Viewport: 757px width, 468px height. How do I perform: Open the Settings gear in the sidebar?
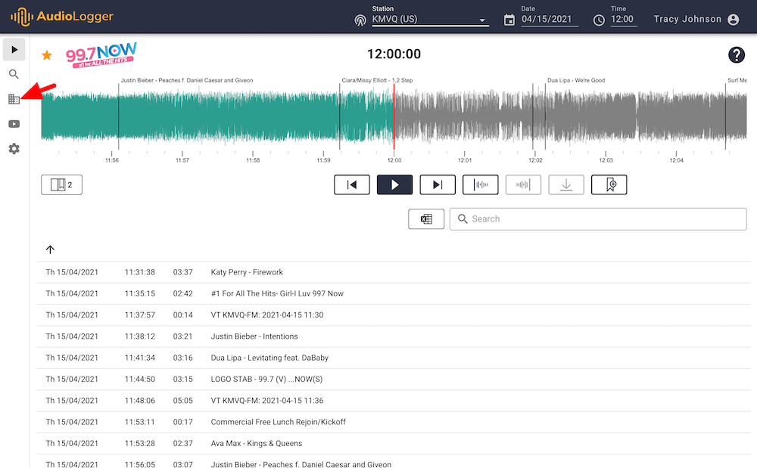tap(14, 148)
